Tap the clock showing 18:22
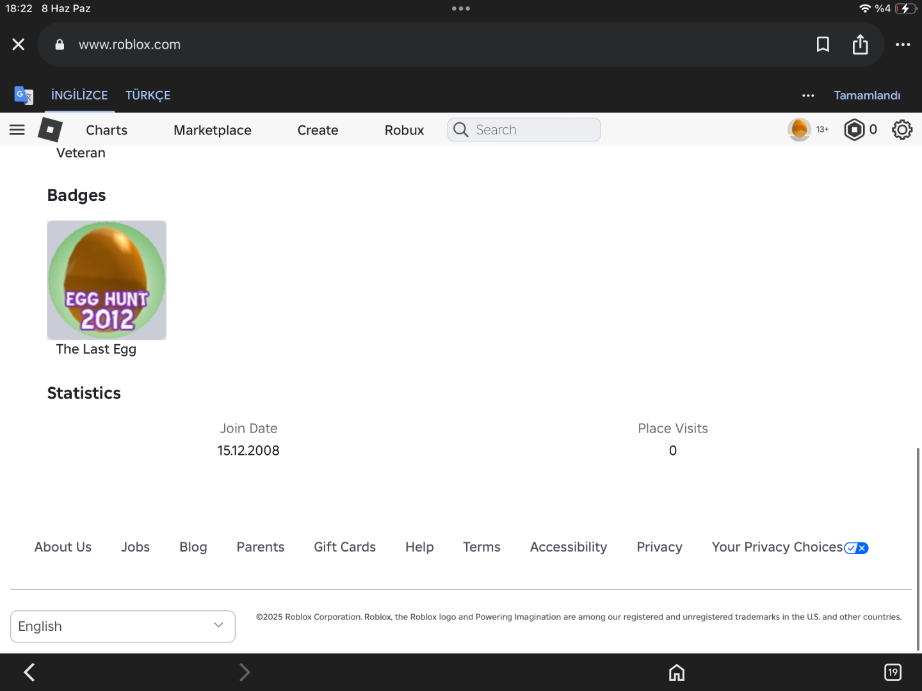 [19, 8]
